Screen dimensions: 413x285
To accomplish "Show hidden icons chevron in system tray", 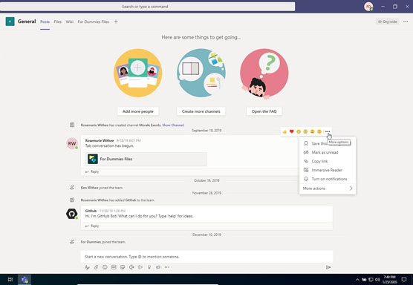I will pos(357,280).
